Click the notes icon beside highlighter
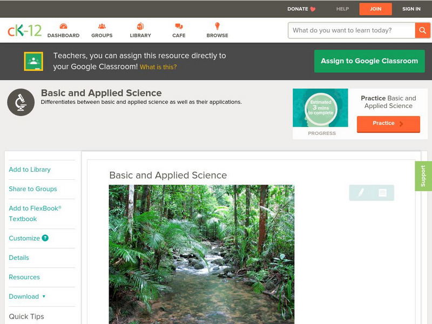 (382, 193)
